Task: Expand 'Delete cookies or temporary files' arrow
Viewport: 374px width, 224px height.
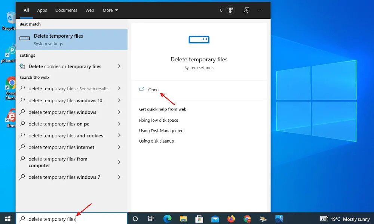Action: (119, 66)
